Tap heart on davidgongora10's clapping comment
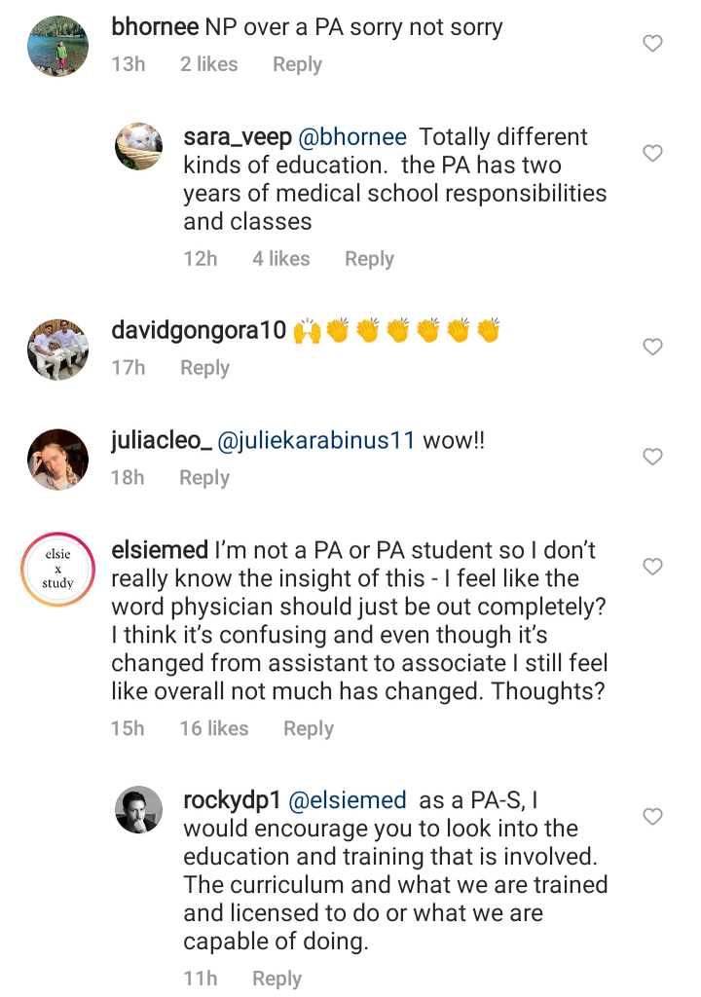Screen dimensions: 701x997 (x=653, y=347)
